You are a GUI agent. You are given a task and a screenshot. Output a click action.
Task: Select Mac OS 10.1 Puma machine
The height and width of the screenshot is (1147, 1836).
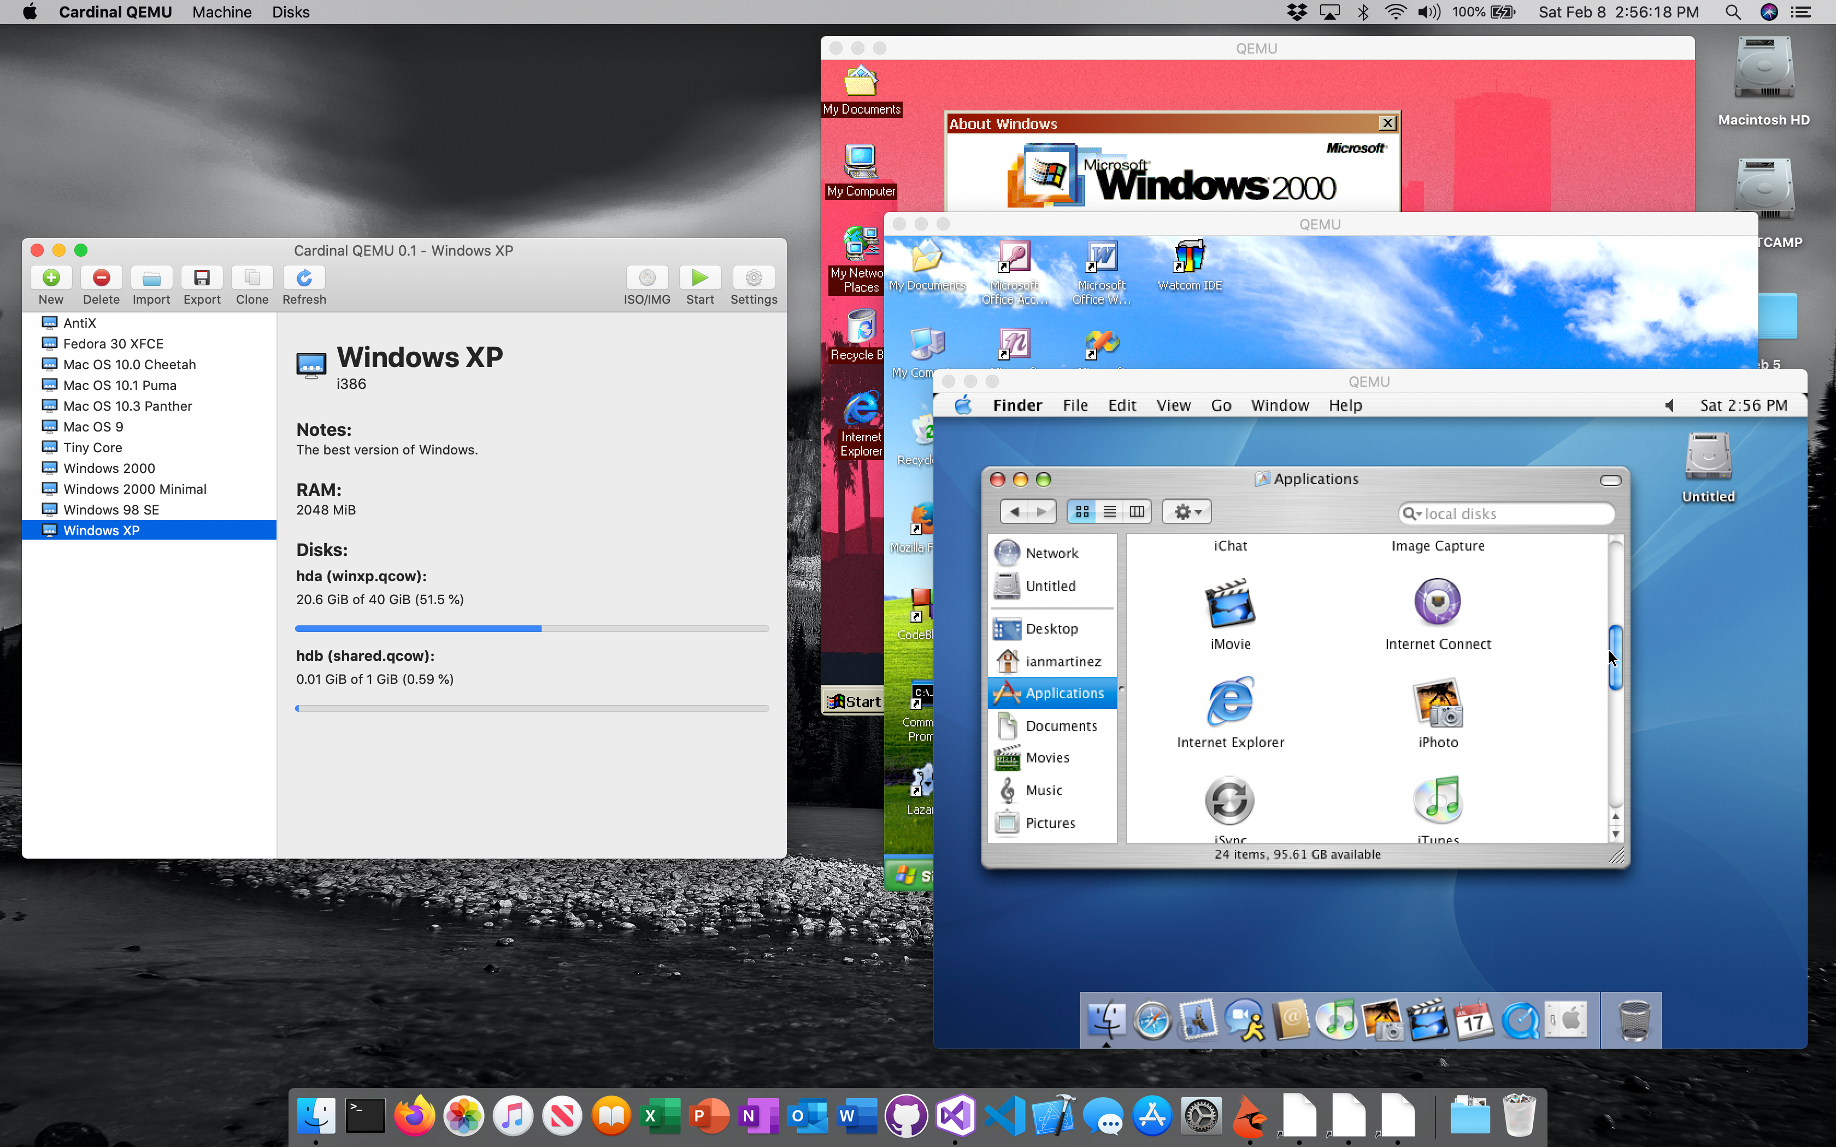(x=150, y=386)
